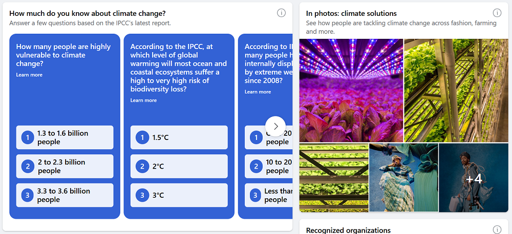512x234 pixels.
Task: Open purple LED-lit lettuce farm photo
Action: coord(351,90)
